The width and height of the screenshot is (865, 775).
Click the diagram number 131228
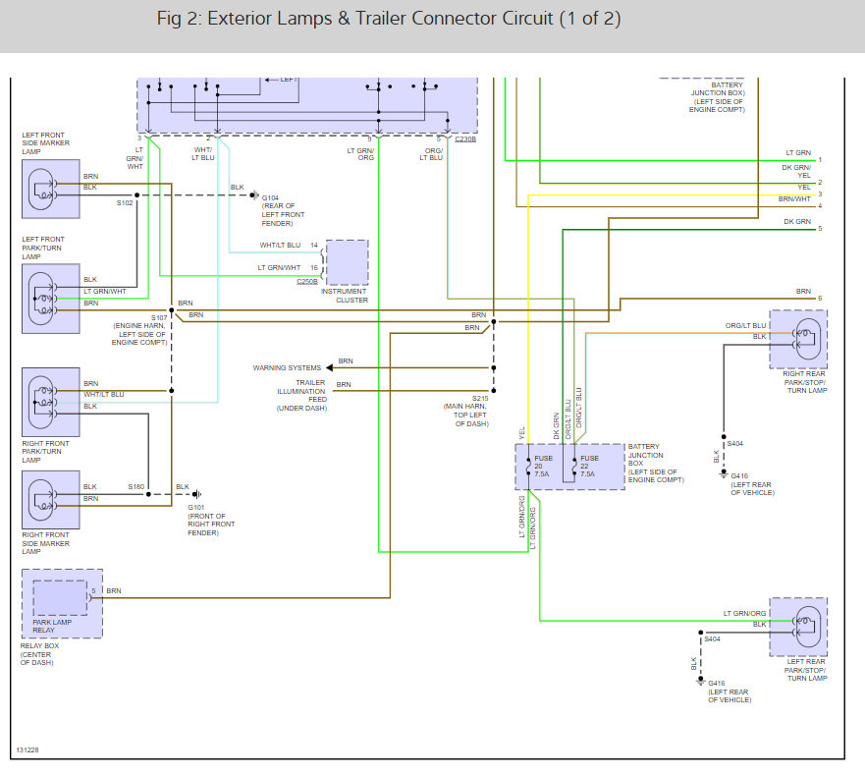pyautogui.click(x=27, y=749)
